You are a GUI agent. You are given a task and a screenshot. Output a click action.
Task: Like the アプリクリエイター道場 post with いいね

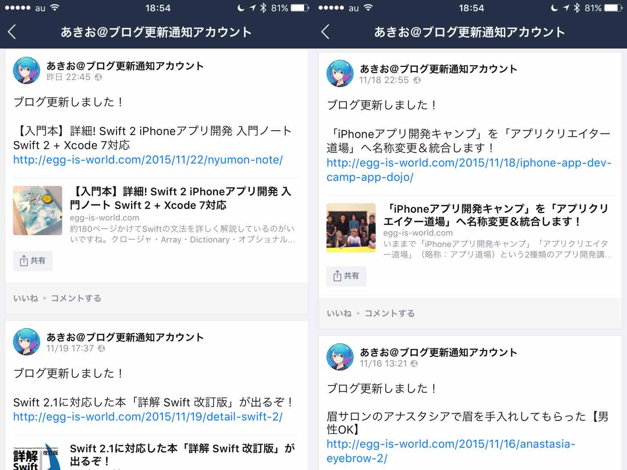pyautogui.click(x=339, y=313)
